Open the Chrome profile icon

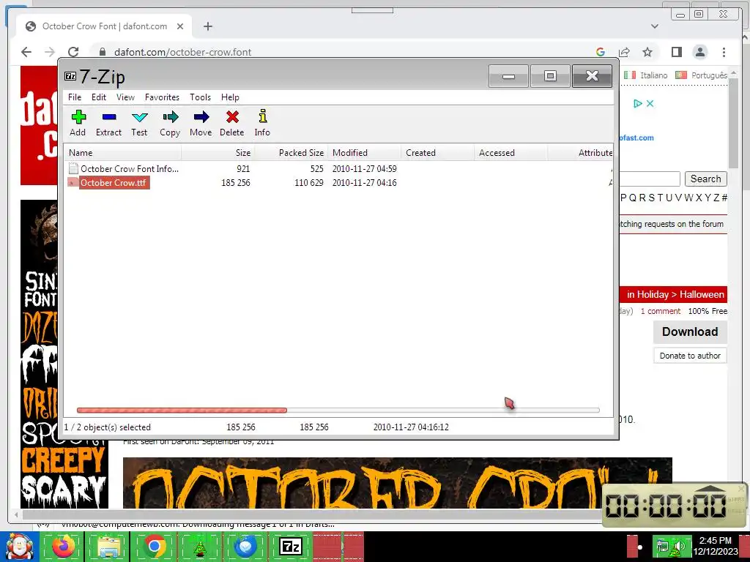point(699,52)
